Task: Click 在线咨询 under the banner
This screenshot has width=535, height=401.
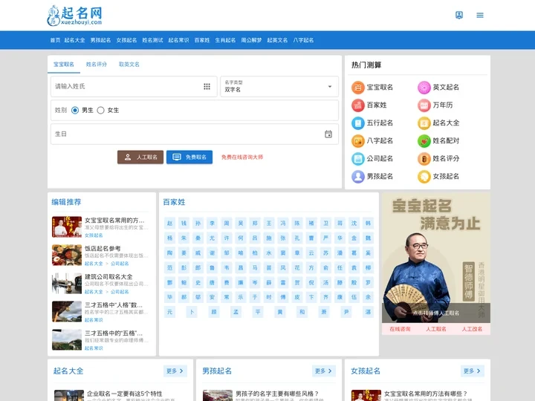Action: pyautogui.click(x=400, y=329)
